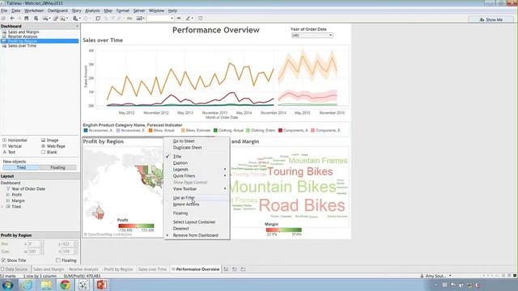Image resolution: width=518 pixels, height=291 pixels.
Task: Click the Windows Start button
Action: point(7,285)
